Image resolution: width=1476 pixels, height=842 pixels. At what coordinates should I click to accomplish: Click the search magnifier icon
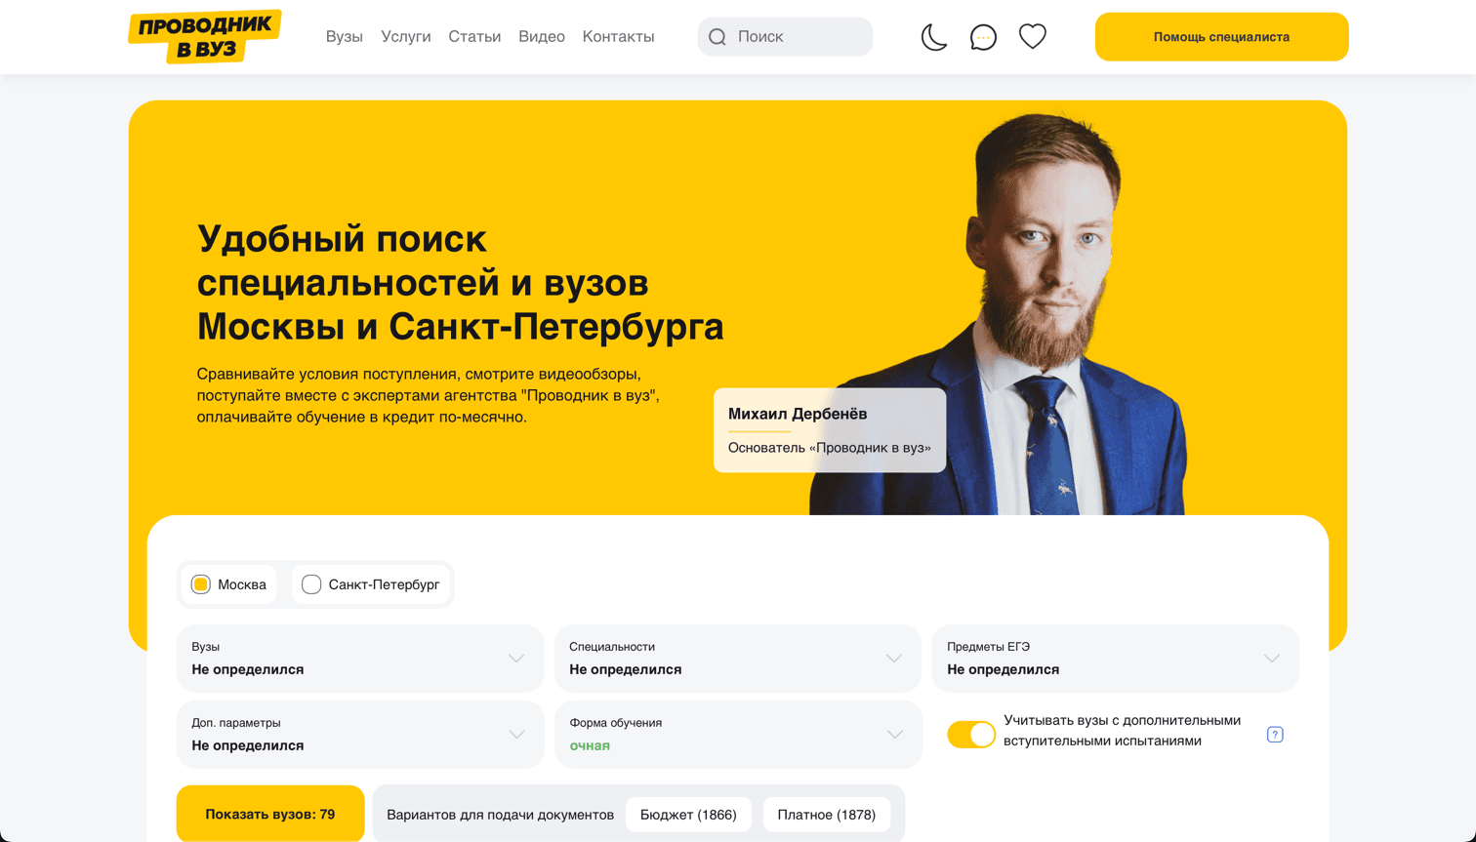tap(717, 37)
